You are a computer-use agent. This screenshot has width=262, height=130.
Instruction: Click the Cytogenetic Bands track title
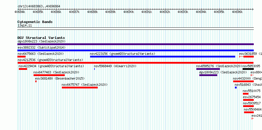click(35, 22)
